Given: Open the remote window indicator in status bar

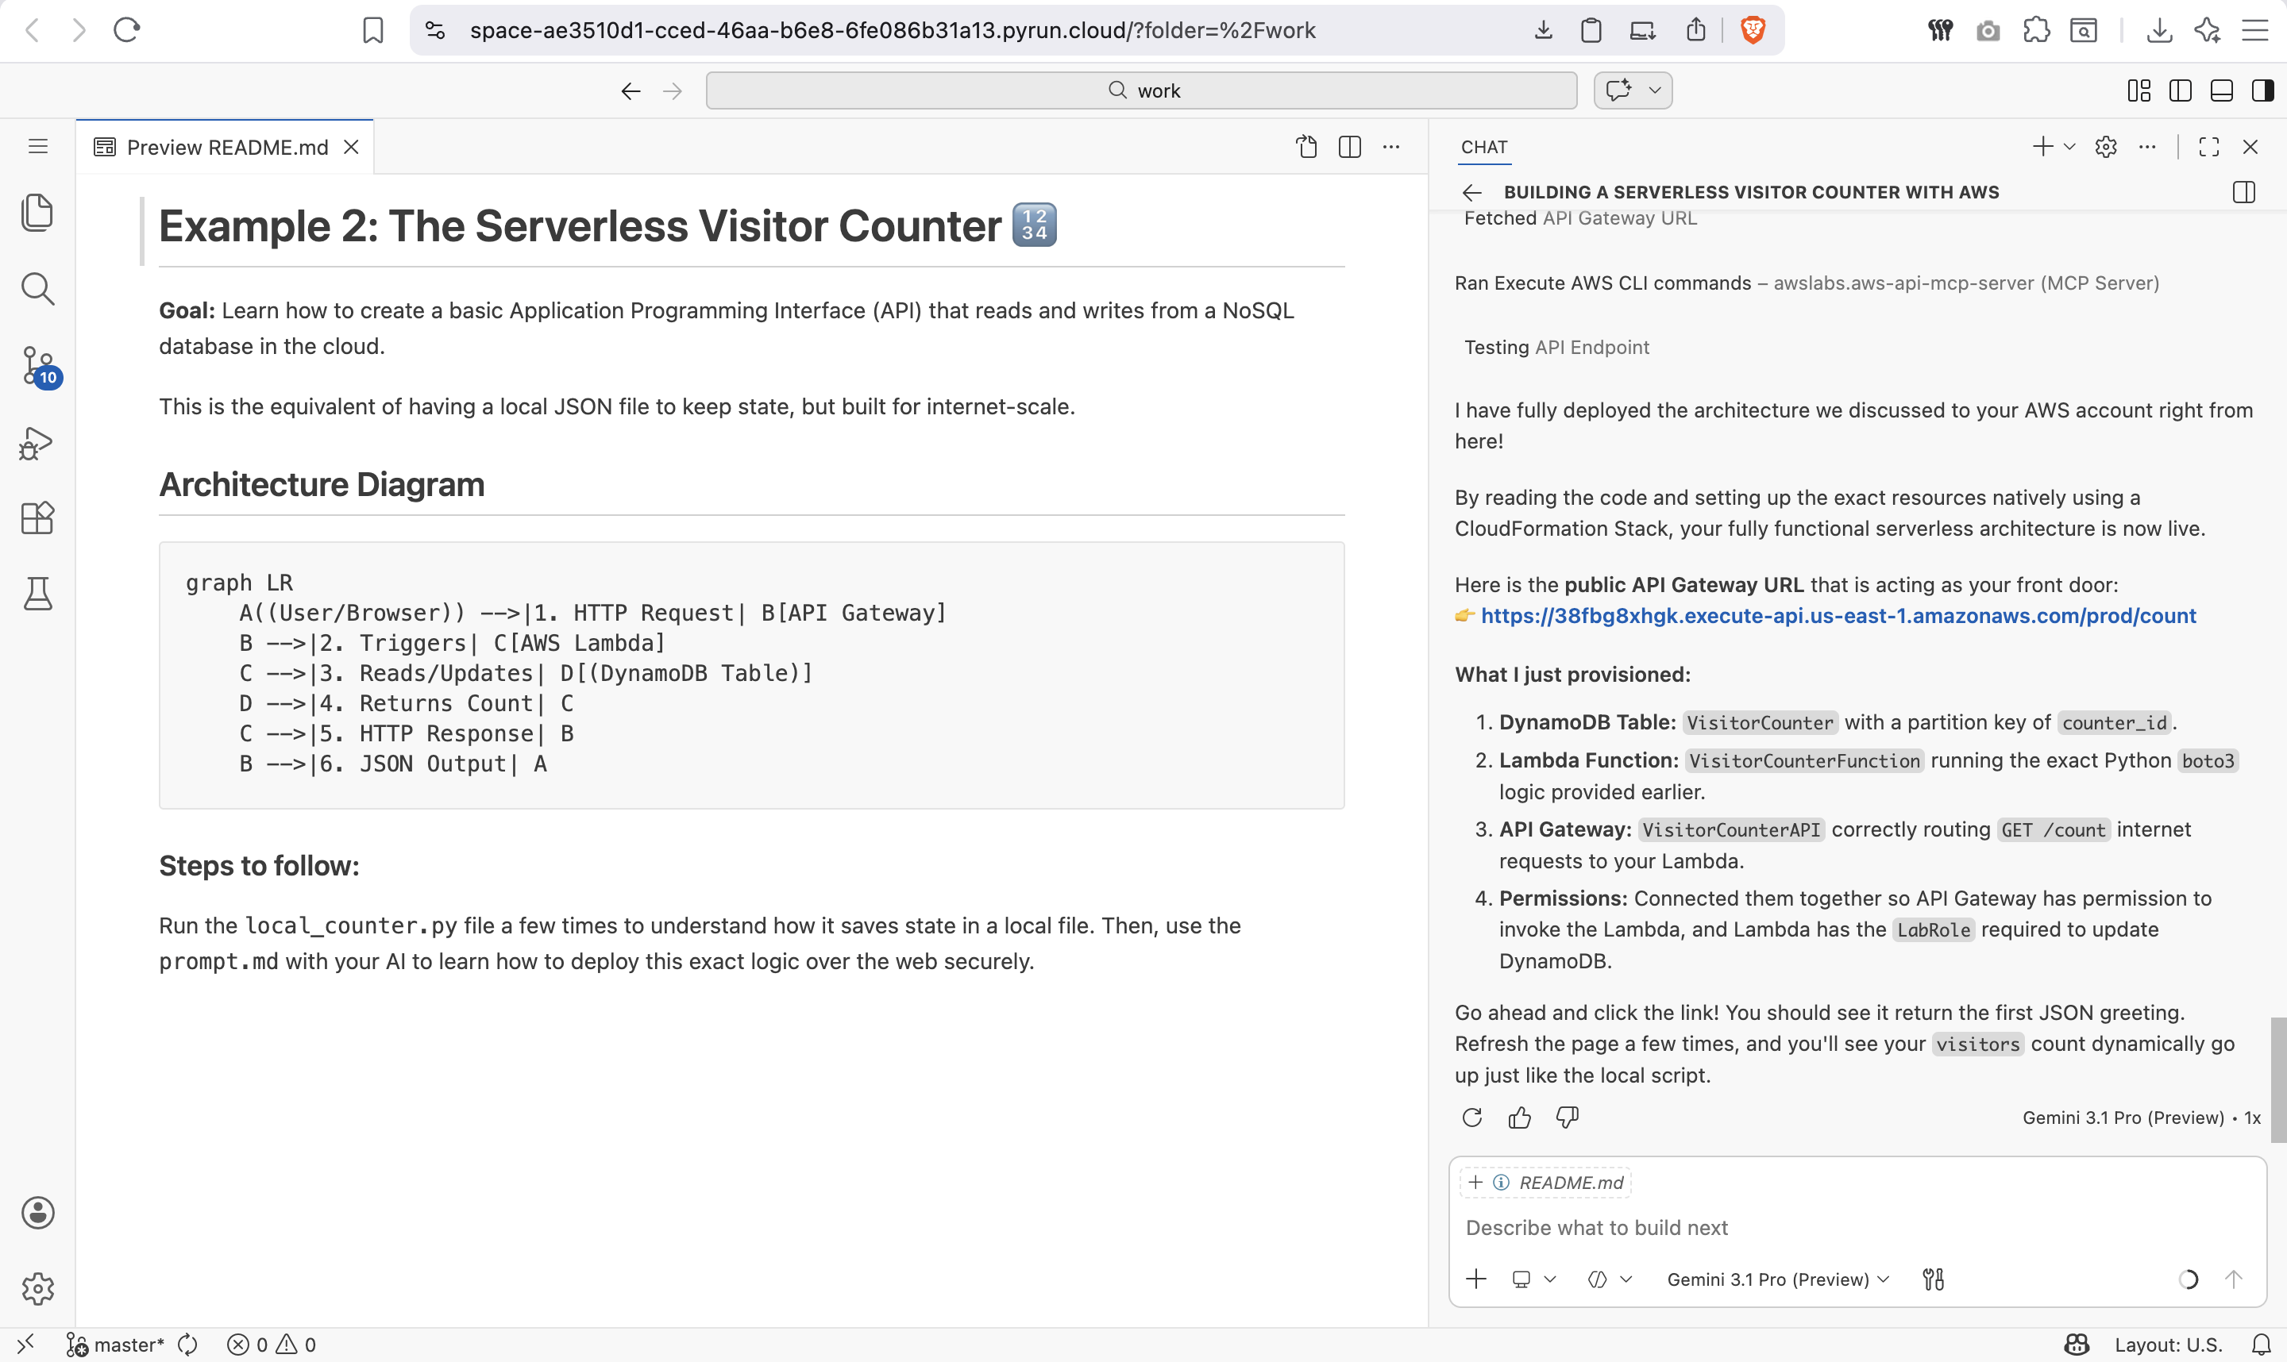Looking at the screenshot, I should (25, 1345).
